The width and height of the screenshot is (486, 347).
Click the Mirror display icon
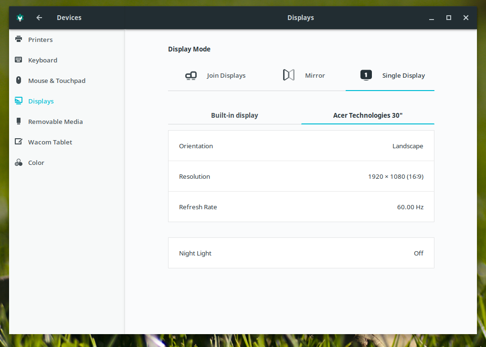289,75
